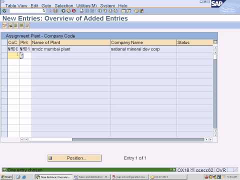The image size is (240, 180).
Task: Click 'national mineral dev corp' text
Action: [x=135, y=49]
